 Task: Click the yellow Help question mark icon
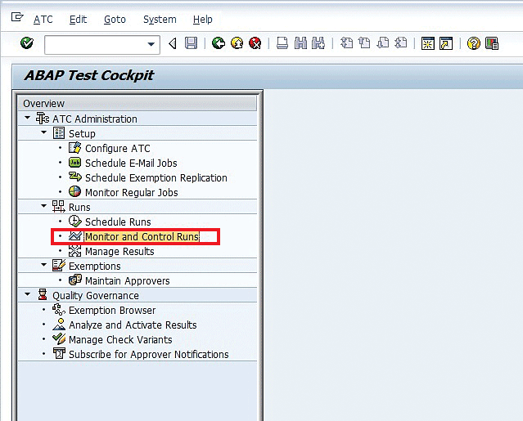coord(473,43)
